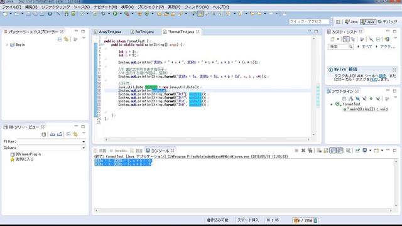Open Run icon dropdown arrow
Image resolution: width=402 pixels, height=226 pixels.
(120, 14)
